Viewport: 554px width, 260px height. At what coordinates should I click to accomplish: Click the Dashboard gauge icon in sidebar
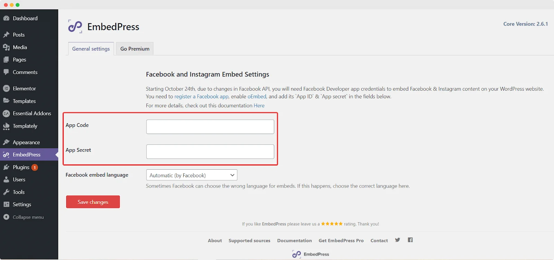6,18
